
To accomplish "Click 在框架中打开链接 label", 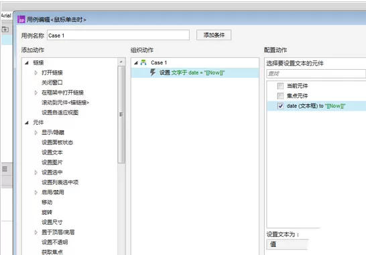I will pyautogui.click(x=62, y=93).
